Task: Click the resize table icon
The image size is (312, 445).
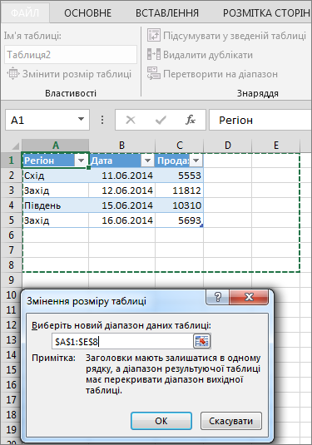Action: tap(13, 74)
